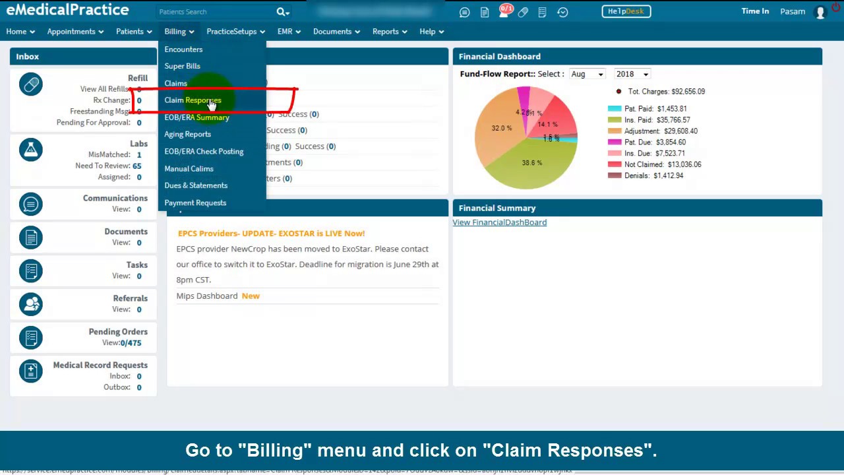Expand the PracticeSetups menu
Image resolution: width=844 pixels, height=475 pixels.
[235, 32]
